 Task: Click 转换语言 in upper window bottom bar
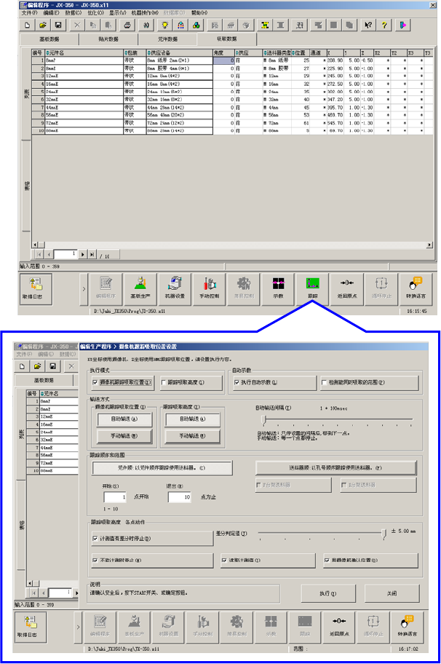[417, 289]
